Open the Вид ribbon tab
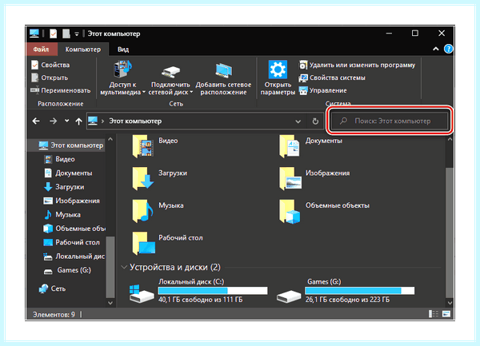480x346 pixels. 123,50
